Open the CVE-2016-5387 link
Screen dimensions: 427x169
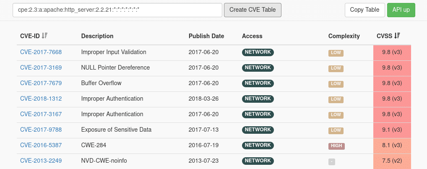(41, 145)
